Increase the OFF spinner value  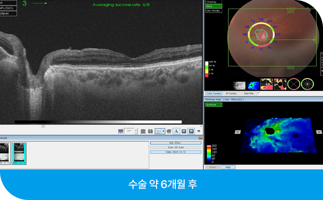(x=136, y=130)
